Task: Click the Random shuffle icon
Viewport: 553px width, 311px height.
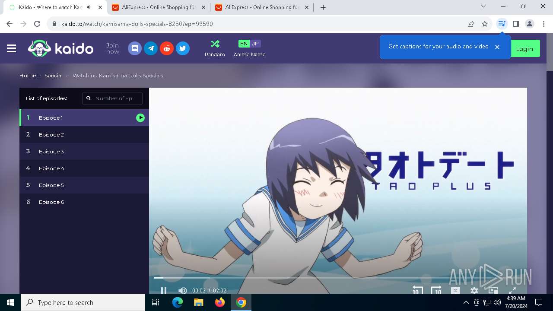Action: click(x=215, y=44)
